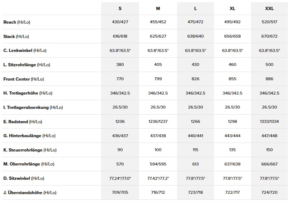Click the L size column header
Viewport: 290px width, 202px height.
pos(195,9)
